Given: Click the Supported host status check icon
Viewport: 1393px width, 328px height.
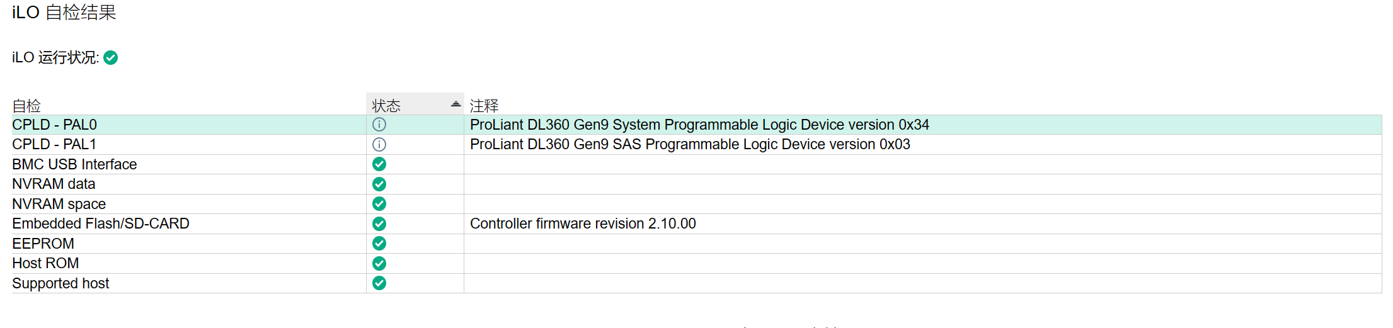Looking at the screenshot, I should 379,283.
